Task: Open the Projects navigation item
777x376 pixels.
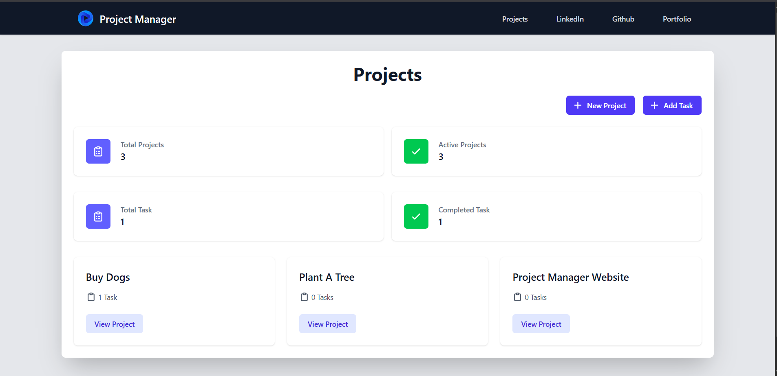Action: pos(515,19)
